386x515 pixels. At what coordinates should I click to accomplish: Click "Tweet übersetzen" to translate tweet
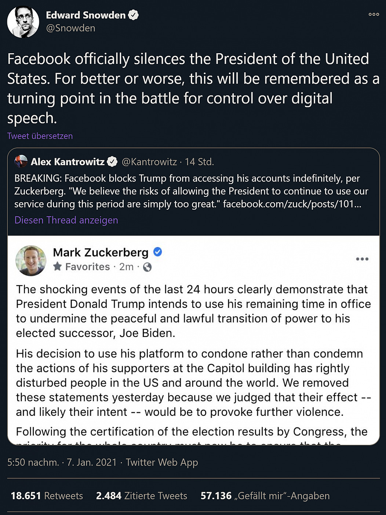[x=40, y=136]
